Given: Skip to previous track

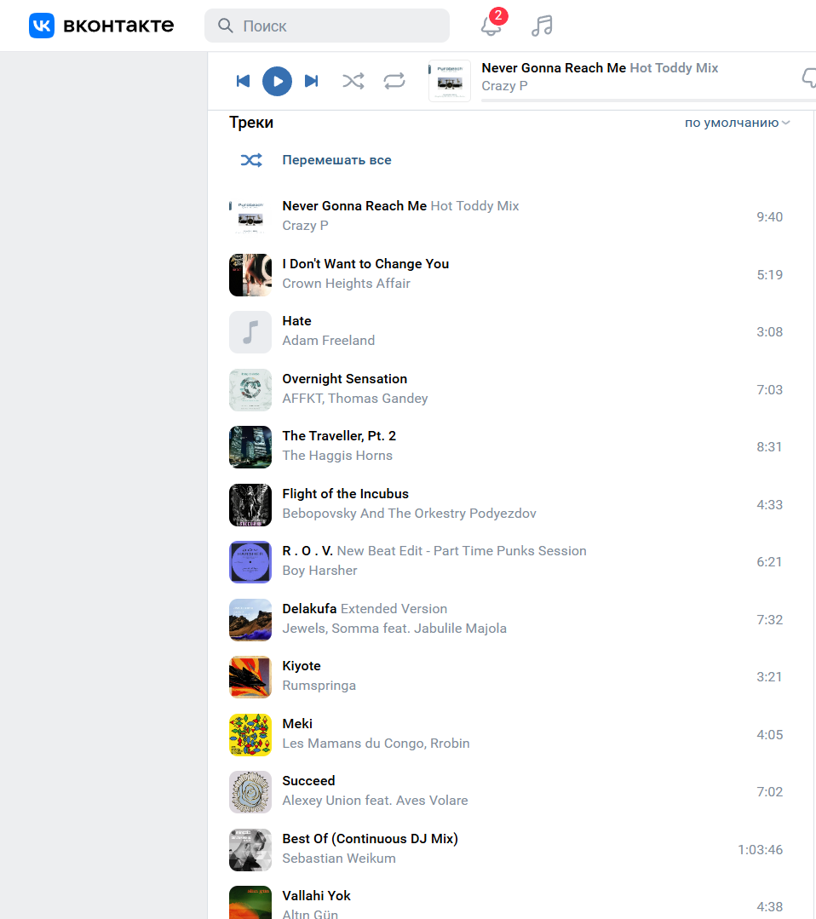Looking at the screenshot, I should tap(243, 81).
